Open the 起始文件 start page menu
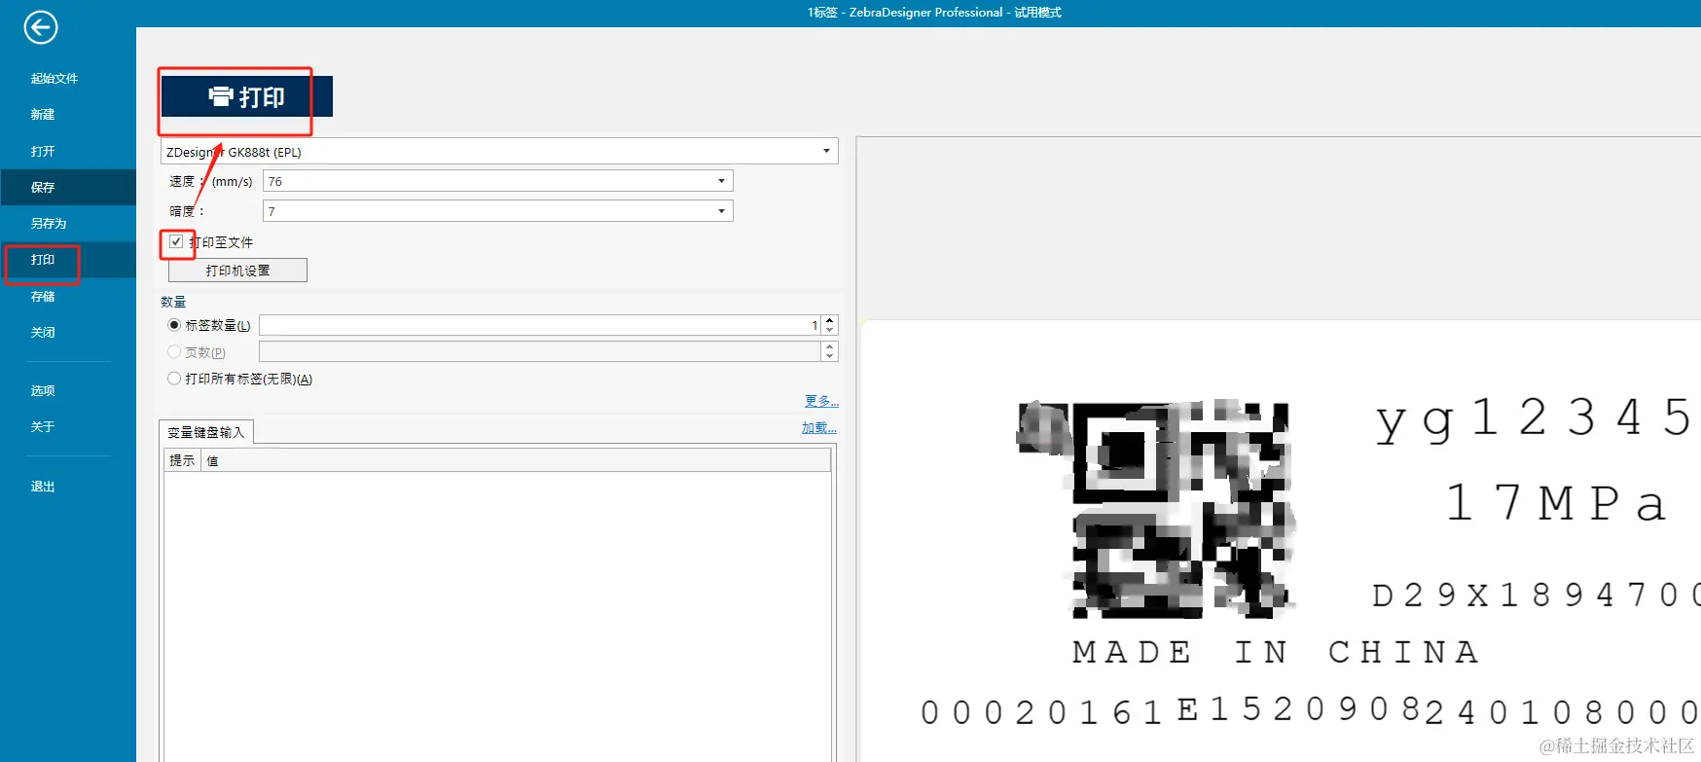This screenshot has height=762, width=1701. pos(54,78)
